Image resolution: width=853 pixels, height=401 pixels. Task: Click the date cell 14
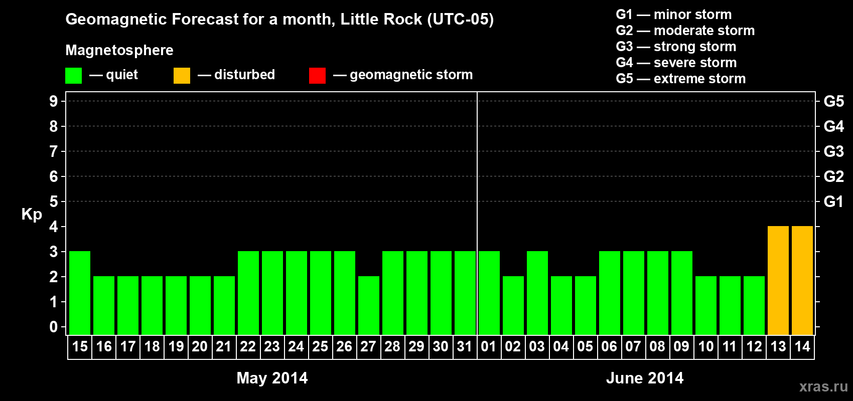(802, 347)
